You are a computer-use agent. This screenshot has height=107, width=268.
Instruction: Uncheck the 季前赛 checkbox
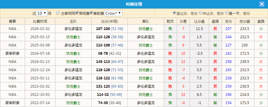point(91,13)
